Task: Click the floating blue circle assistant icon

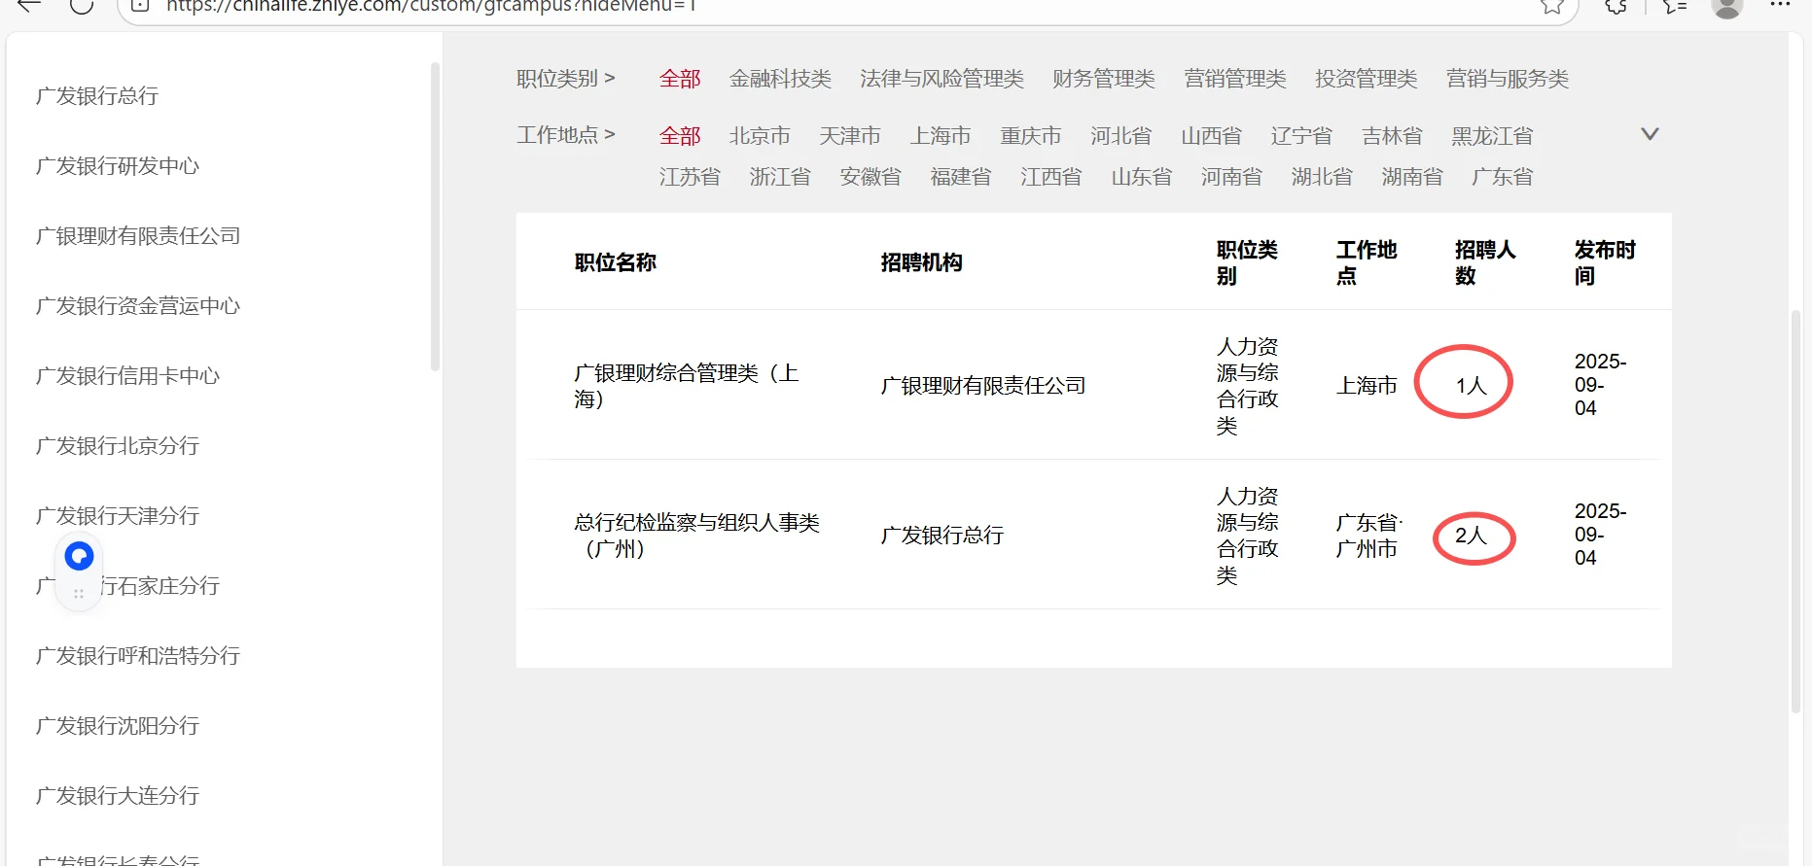Action: (x=79, y=556)
